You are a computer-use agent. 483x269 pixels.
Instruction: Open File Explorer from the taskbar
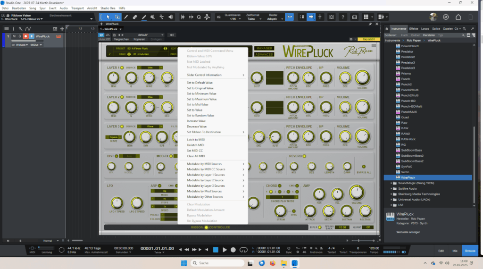point(283,263)
